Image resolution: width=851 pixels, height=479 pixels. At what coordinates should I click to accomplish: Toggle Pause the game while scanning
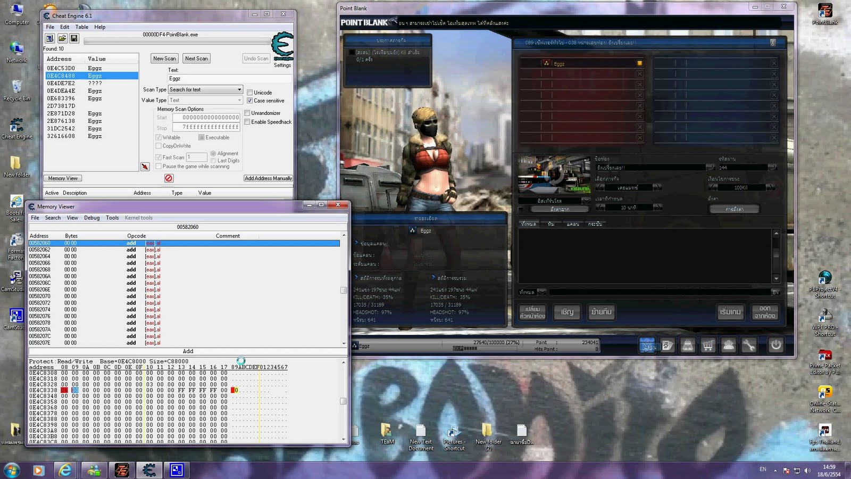(x=158, y=167)
